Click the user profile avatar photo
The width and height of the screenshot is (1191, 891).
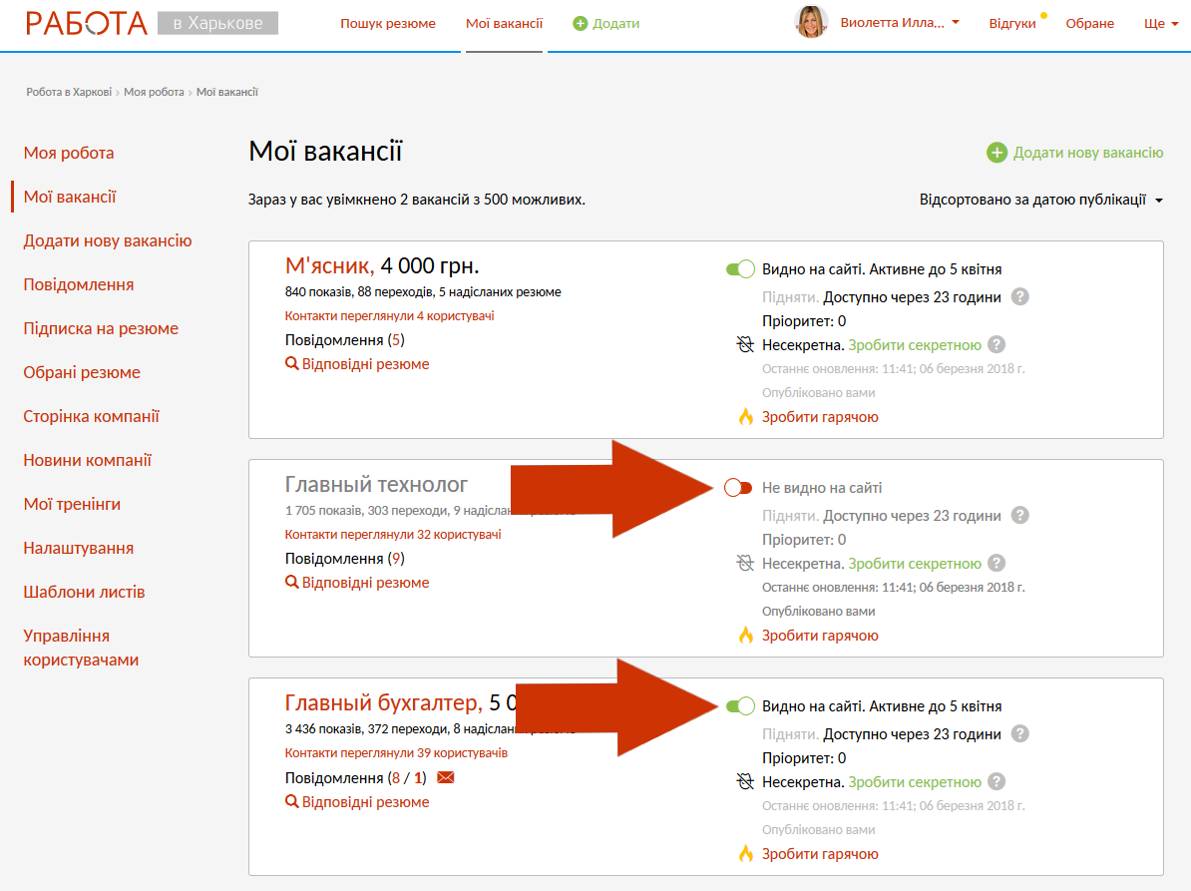coord(811,22)
